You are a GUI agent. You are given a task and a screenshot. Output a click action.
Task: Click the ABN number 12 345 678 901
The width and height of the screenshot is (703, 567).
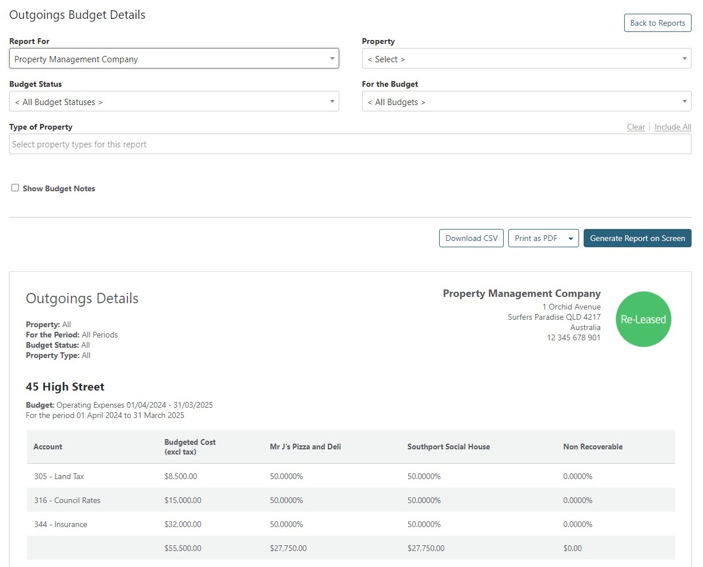(573, 337)
